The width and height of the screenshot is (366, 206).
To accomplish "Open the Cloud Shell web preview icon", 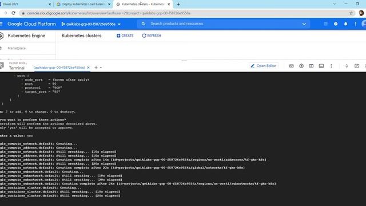I will tap(311, 66).
